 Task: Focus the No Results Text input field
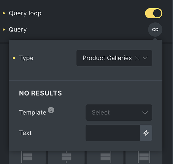[113, 133]
